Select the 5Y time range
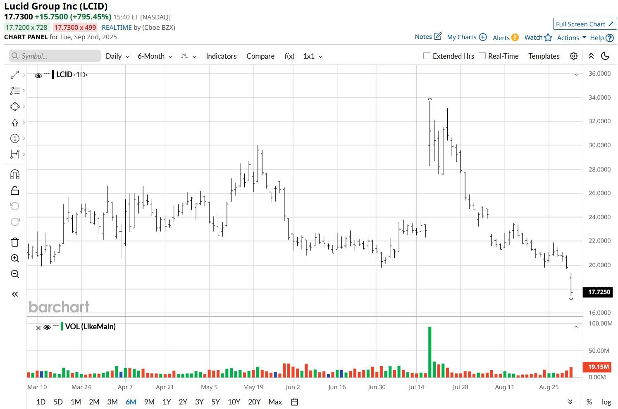 [x=216, y=402]
